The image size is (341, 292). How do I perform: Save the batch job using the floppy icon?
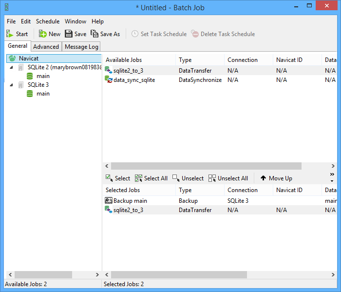point(69,34)
